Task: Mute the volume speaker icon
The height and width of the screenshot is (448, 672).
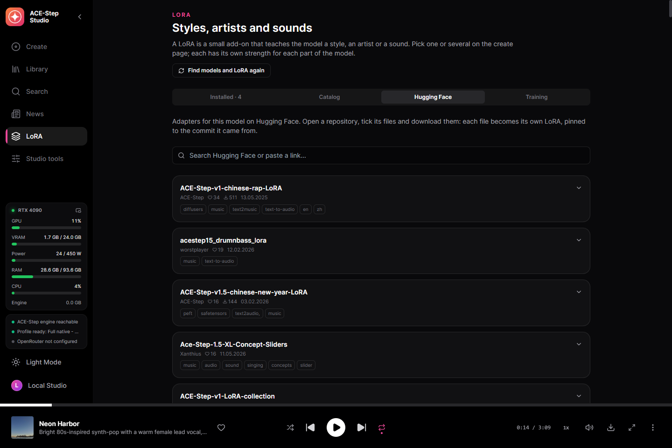Action: tap(589, 427)
